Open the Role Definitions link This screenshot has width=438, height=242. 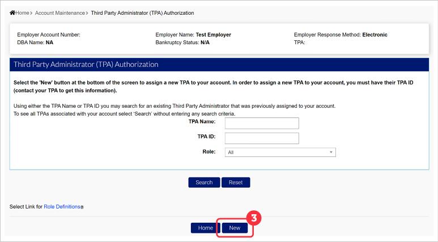pyautogui.click(x=62, y=207)
